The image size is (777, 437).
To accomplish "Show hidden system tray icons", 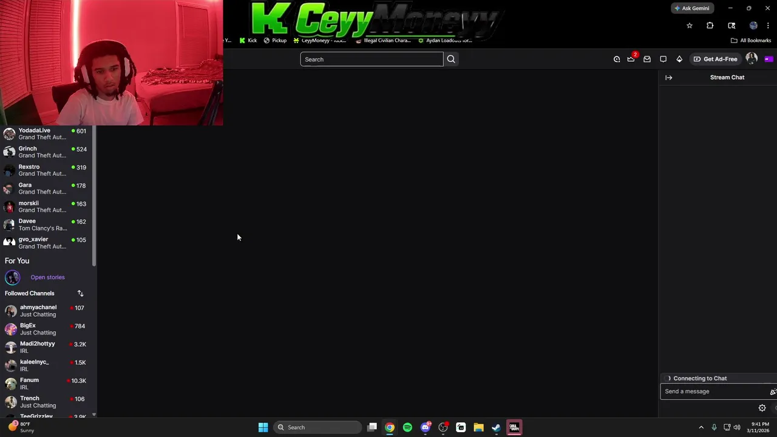I will point(701,427).
